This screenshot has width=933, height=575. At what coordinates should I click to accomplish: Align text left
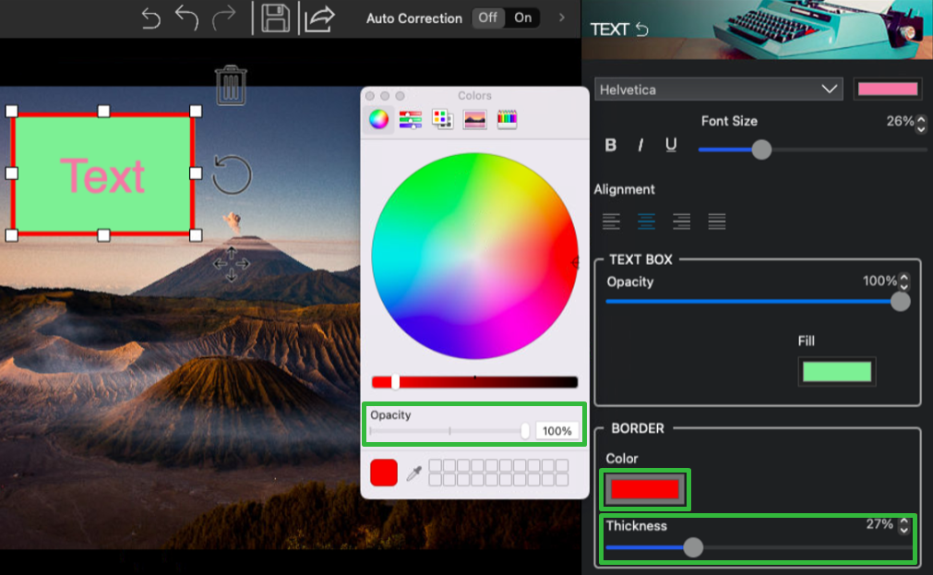coord(611,222)
